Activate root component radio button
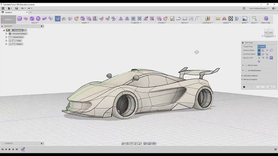The image size is (278, 156). (x=25, y=30)
